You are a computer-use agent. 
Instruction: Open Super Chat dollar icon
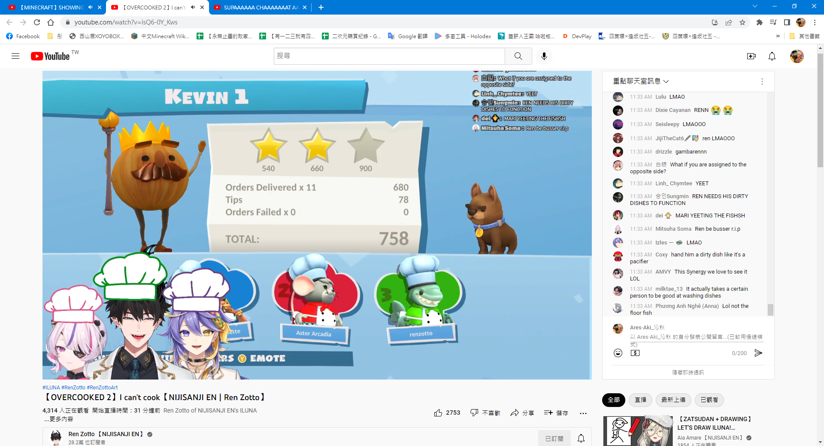coord(635,353)
